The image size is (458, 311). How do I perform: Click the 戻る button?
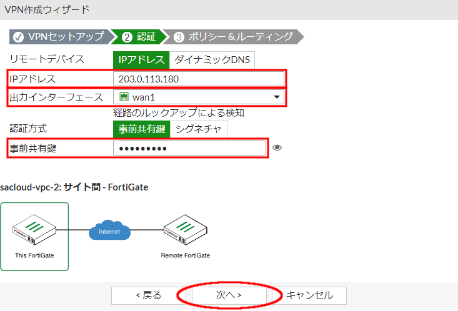coord(148,295)
